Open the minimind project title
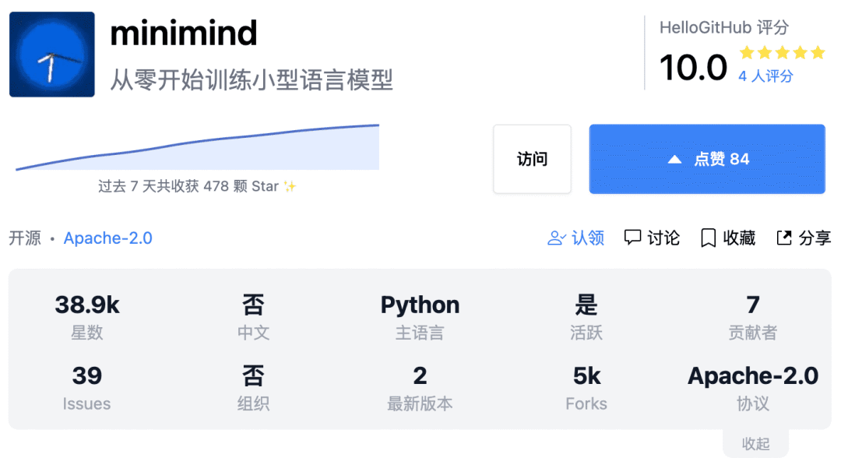841x465 pixels. pos(184,33)
